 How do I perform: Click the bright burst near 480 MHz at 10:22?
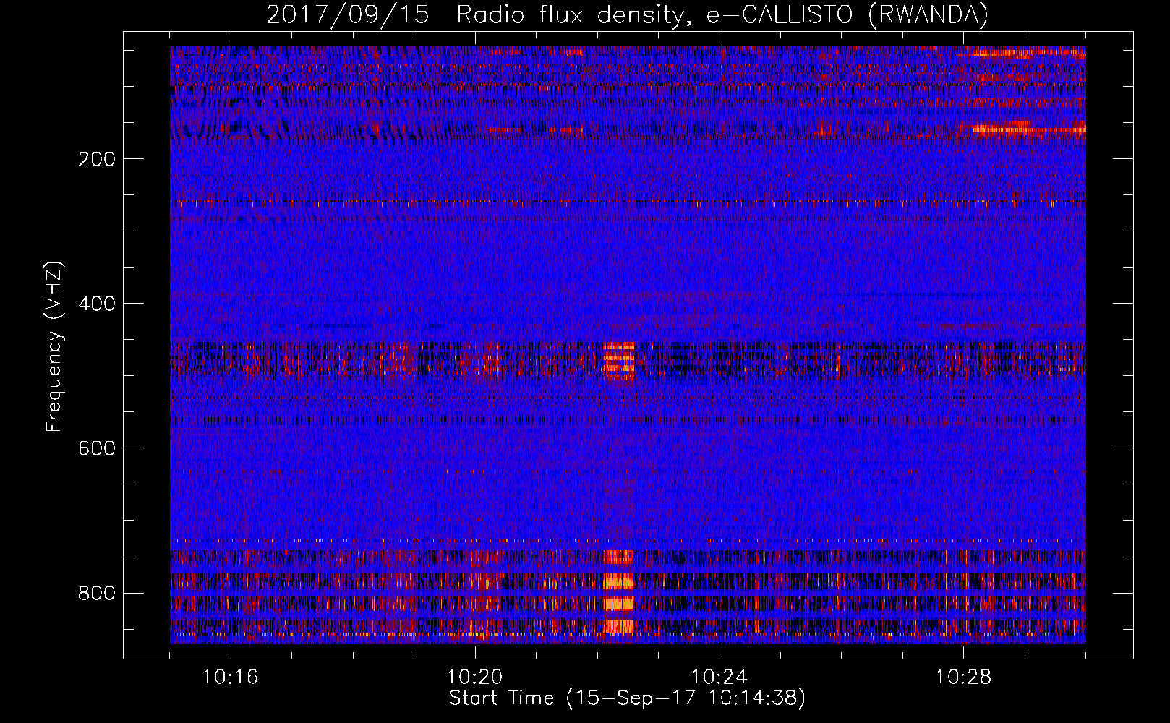click(x=618, y=361)
